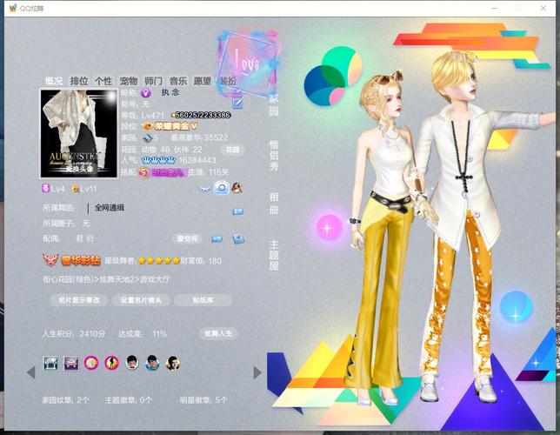Click the blue icon in 所属舞团 row

click(x=238, y=211)
